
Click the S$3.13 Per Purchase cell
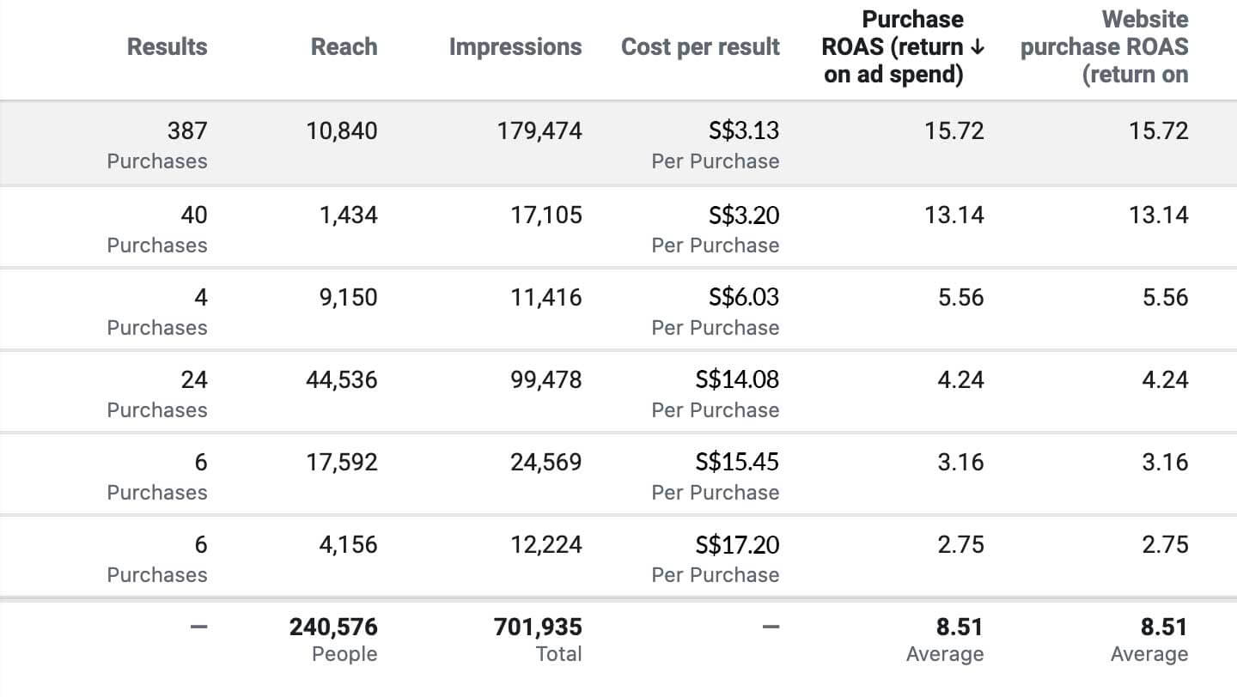(x=716, y=145)
